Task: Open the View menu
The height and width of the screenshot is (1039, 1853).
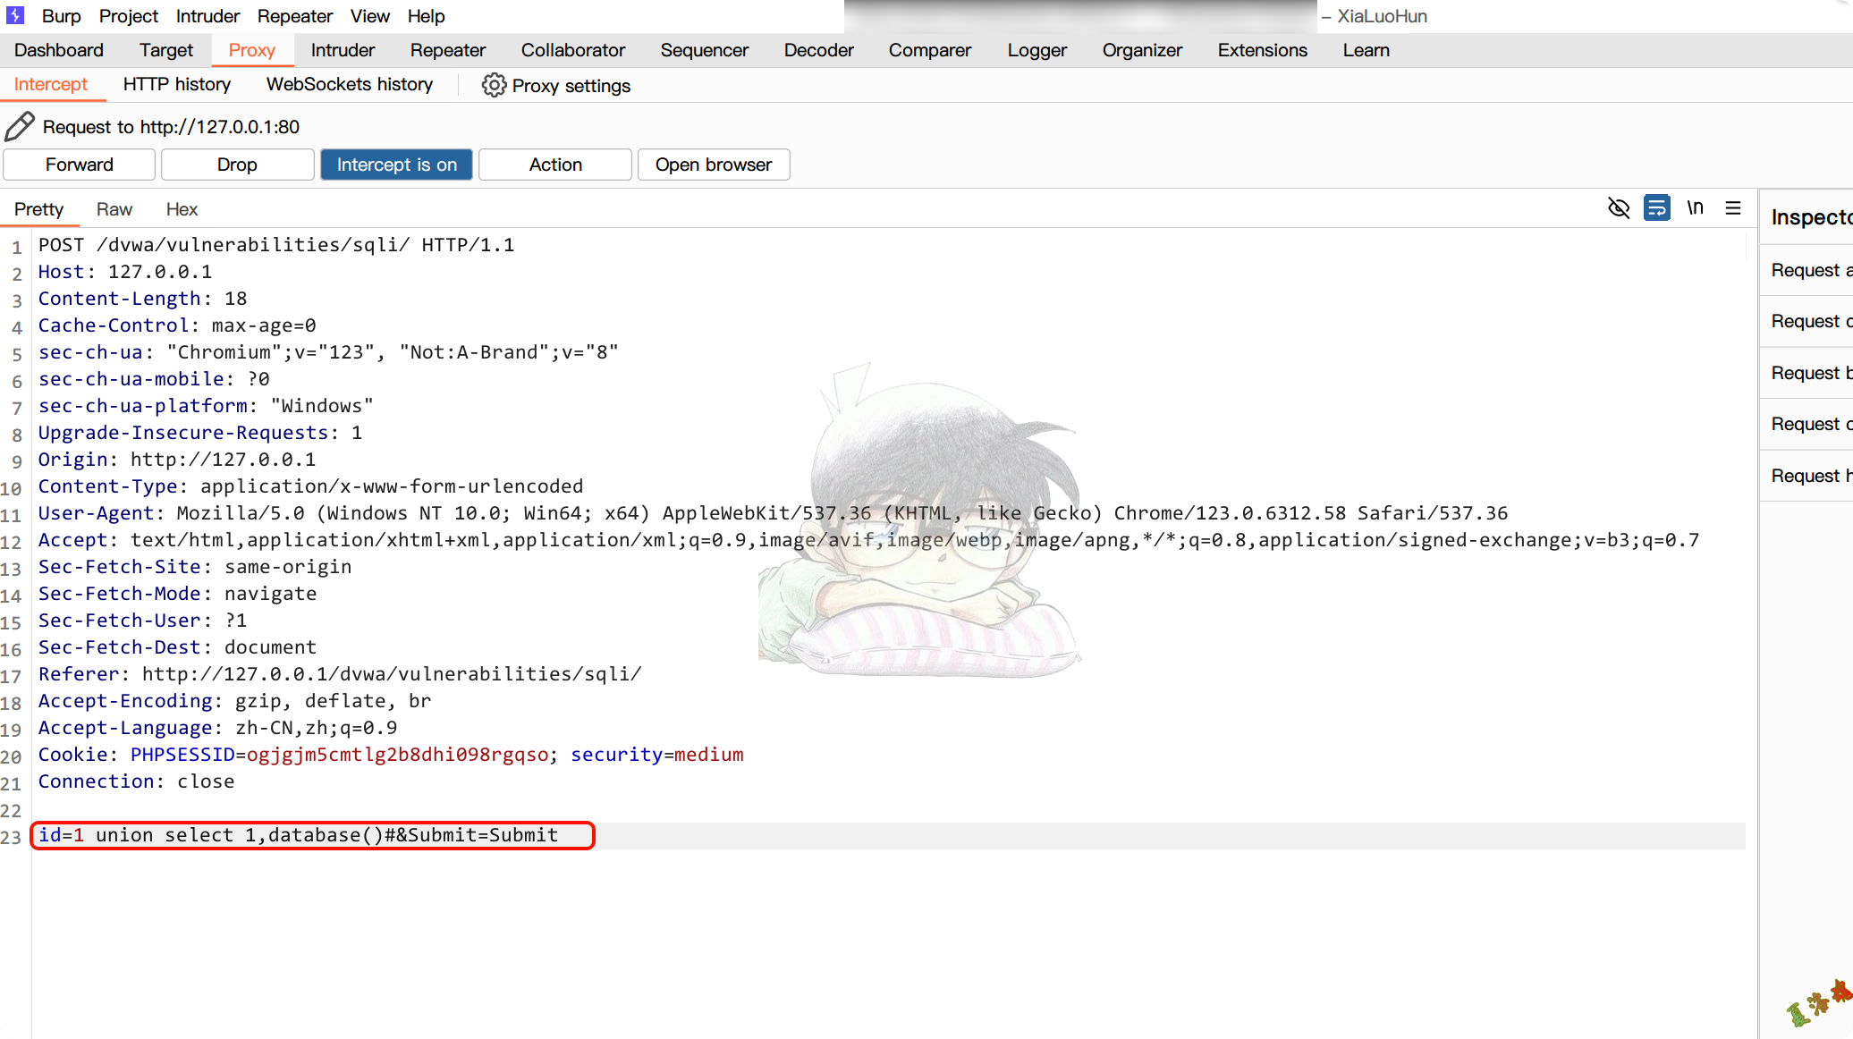Action: (x=369, y=16)
